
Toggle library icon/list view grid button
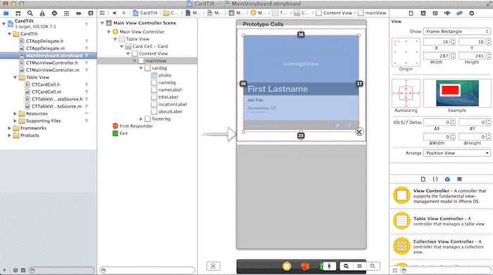coord(395,270)
